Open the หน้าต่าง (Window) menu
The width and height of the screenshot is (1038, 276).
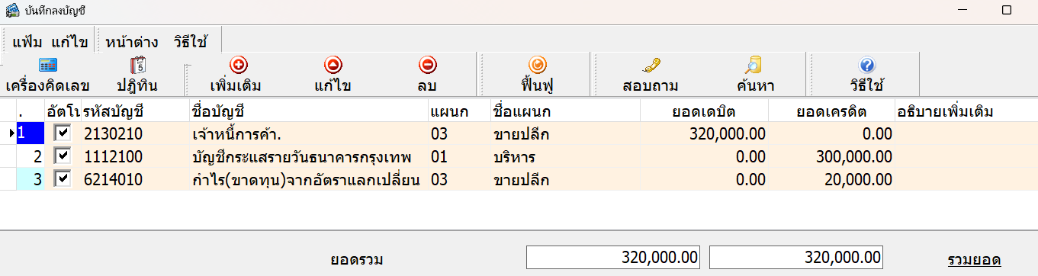pos(133,41)
